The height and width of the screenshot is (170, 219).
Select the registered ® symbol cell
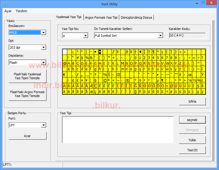(x=127, y=80)
